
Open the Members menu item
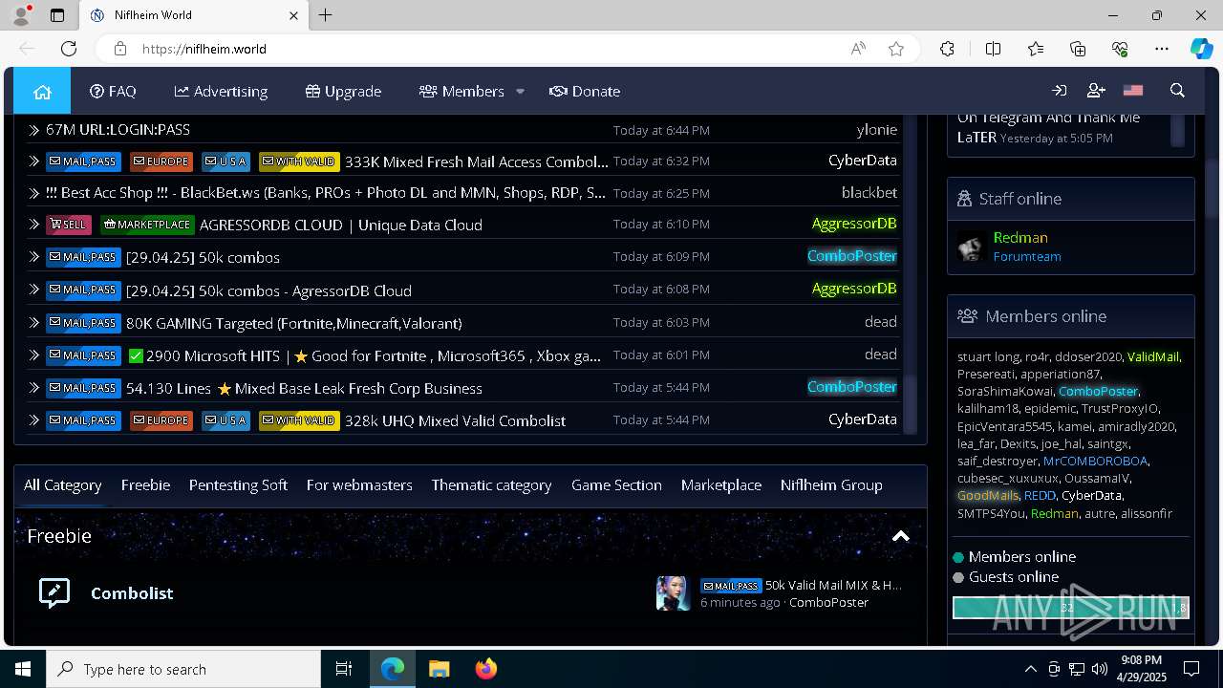[461, 91]
